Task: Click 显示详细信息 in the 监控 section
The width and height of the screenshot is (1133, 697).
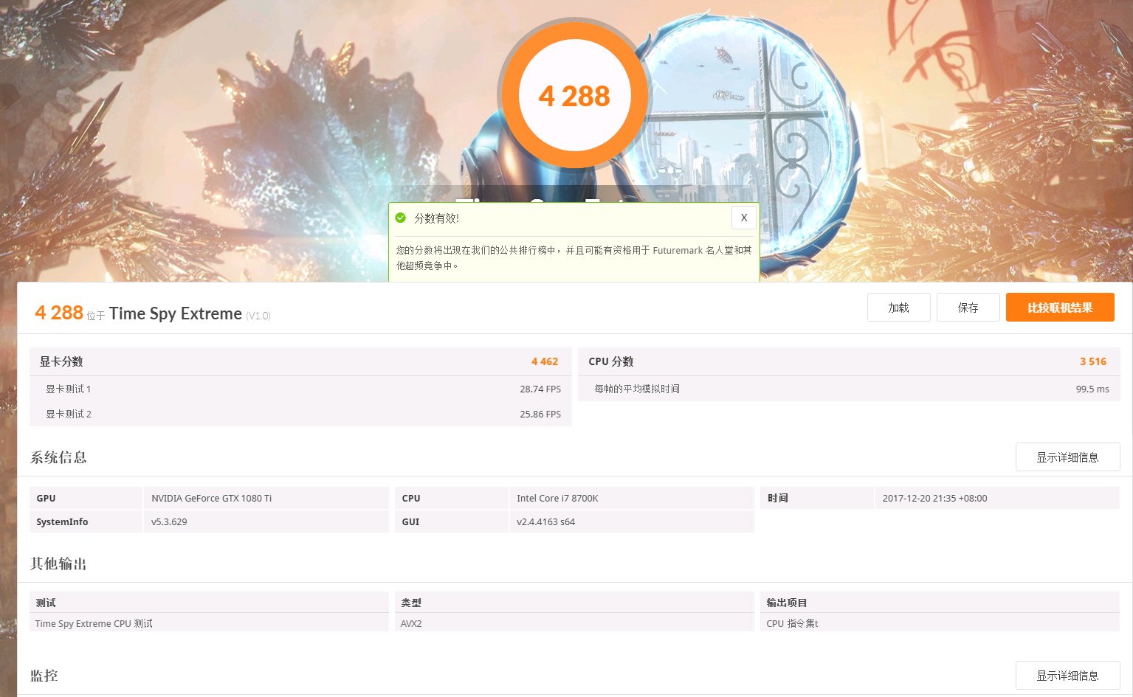Action: (1067, 676)
